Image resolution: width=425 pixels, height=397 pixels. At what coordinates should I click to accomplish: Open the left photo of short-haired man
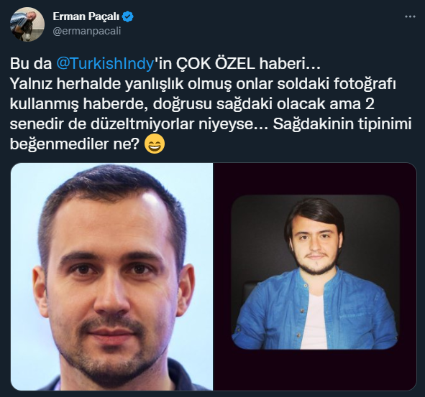[x=111, y=276]
